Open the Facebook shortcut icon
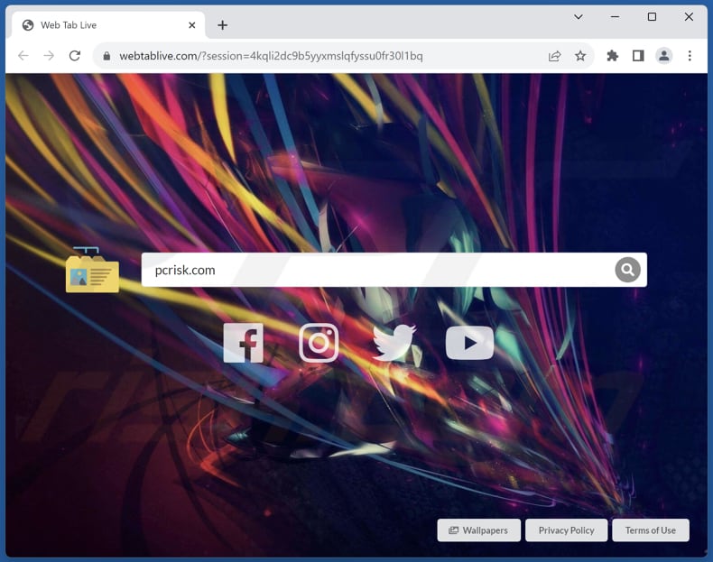Screen dimensions: 713x562 (244, 343)
